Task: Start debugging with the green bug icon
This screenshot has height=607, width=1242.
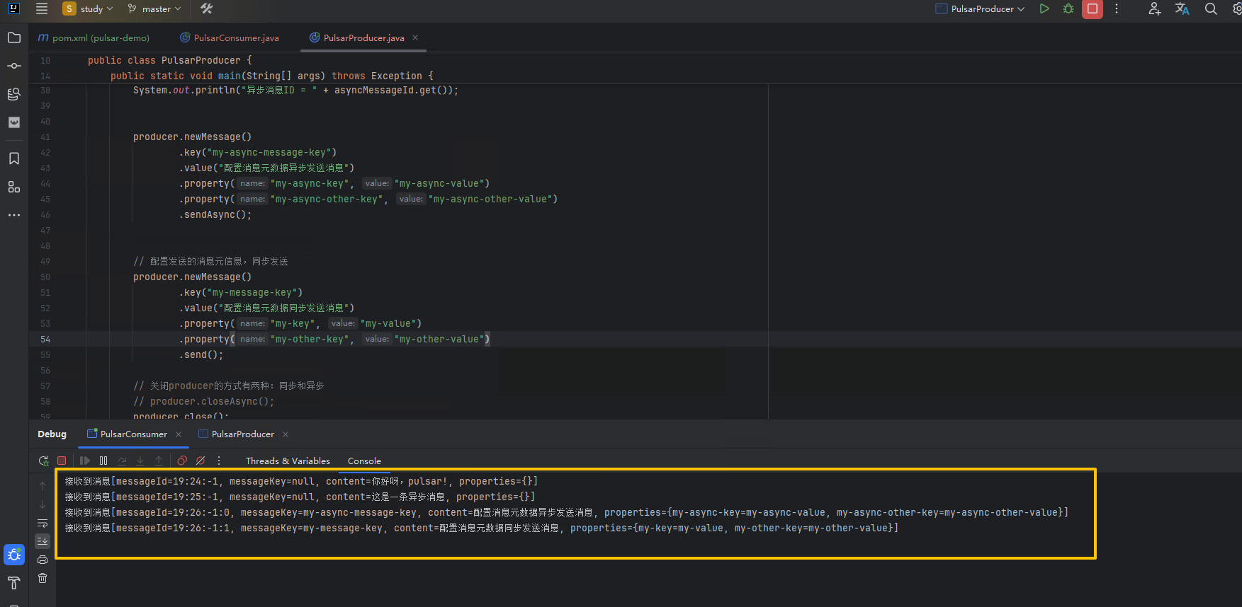Action: point(1068,9)
